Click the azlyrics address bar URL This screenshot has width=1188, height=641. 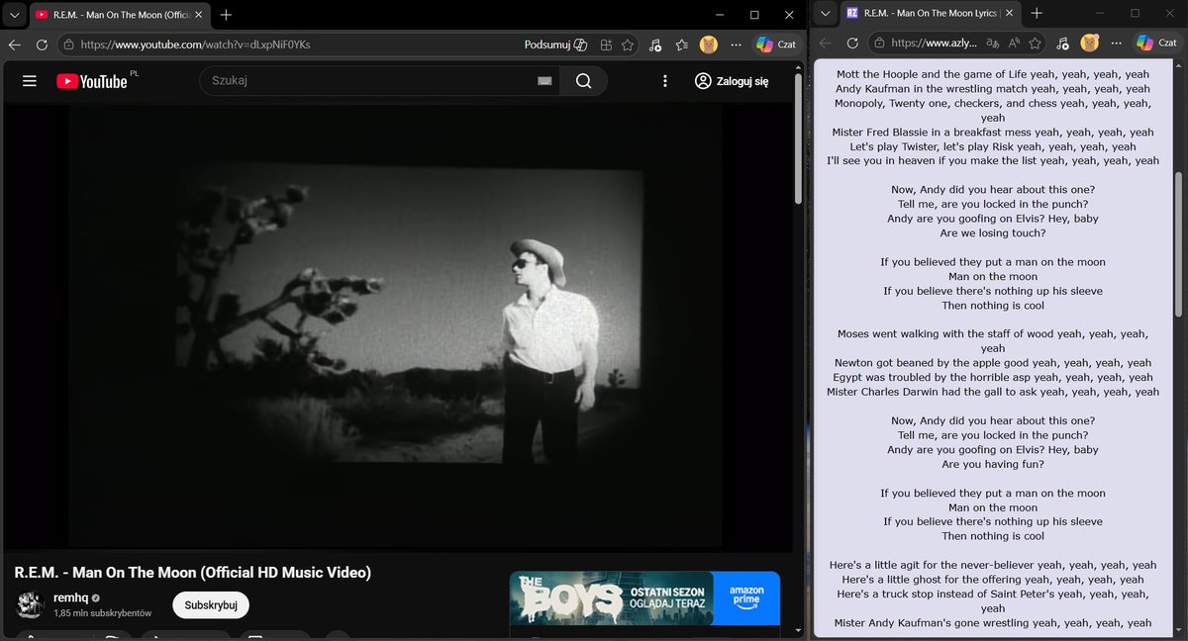click(935, 45)
